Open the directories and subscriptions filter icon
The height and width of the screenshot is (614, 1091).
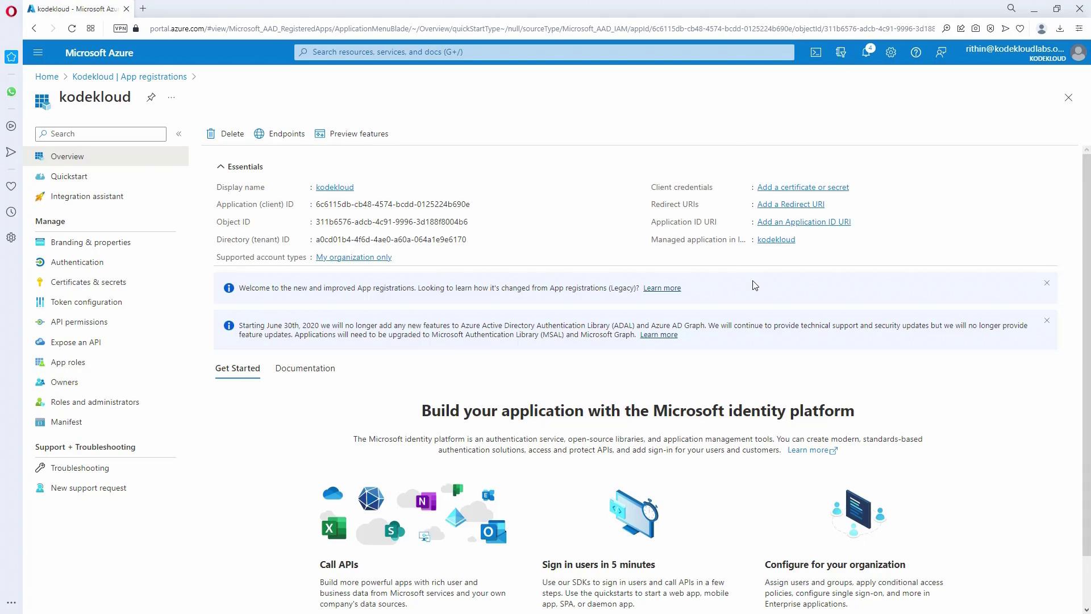click(841, 52)
